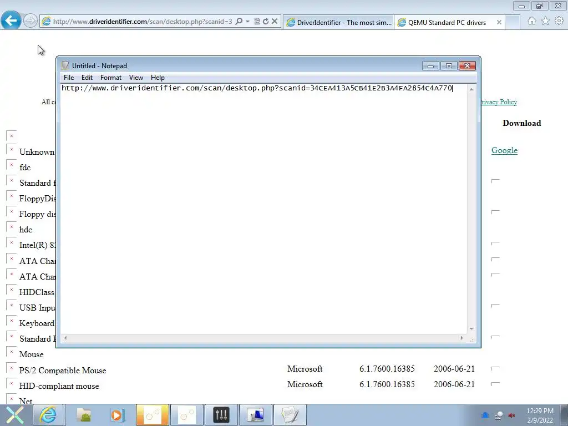This screenshot has height=426, width=568.
Task: Open the browser Home icon
Action: (531, 21)
